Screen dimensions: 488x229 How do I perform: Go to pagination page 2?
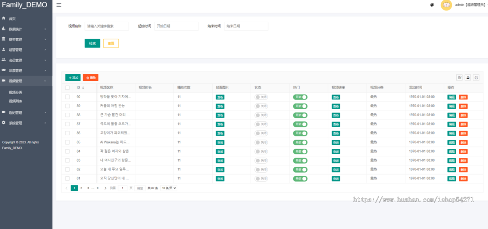coord(81,188)
